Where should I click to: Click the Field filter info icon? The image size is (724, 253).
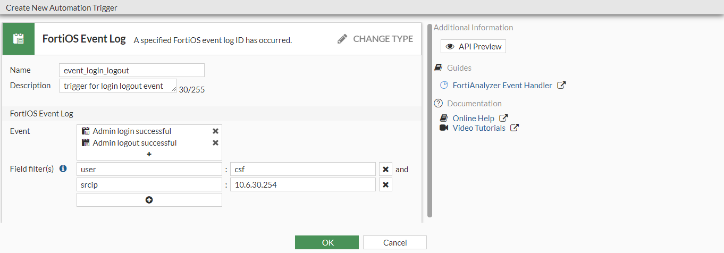point(63,169)
